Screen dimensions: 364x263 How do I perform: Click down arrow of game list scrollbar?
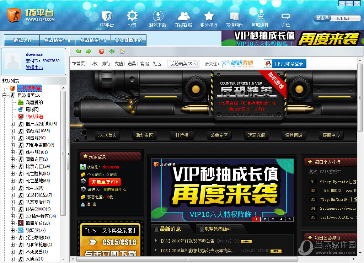point(63,259)
